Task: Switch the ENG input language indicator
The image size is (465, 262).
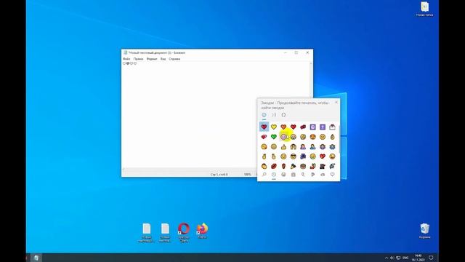Action: click(x=405, y=258)
